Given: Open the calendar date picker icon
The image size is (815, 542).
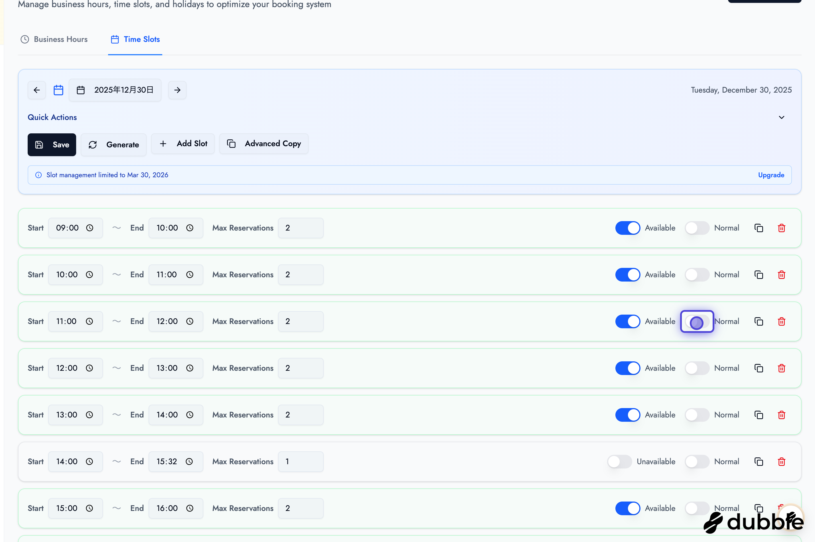Looking at the screenshot, I should [x=58, y=90].
